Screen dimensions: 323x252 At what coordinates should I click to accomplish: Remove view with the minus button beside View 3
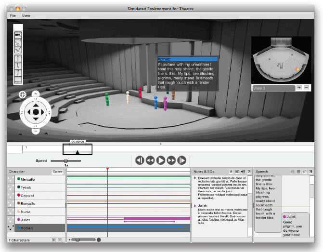point(306,88)
